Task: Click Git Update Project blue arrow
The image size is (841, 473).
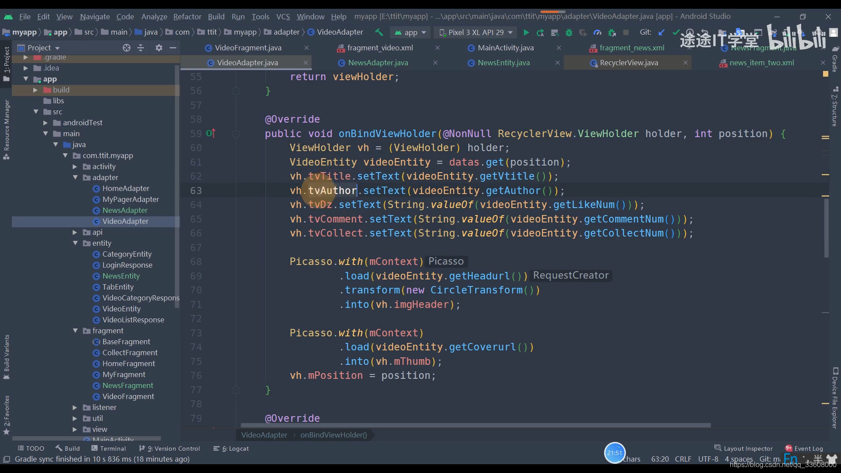Action: click(x=661, y=32)
